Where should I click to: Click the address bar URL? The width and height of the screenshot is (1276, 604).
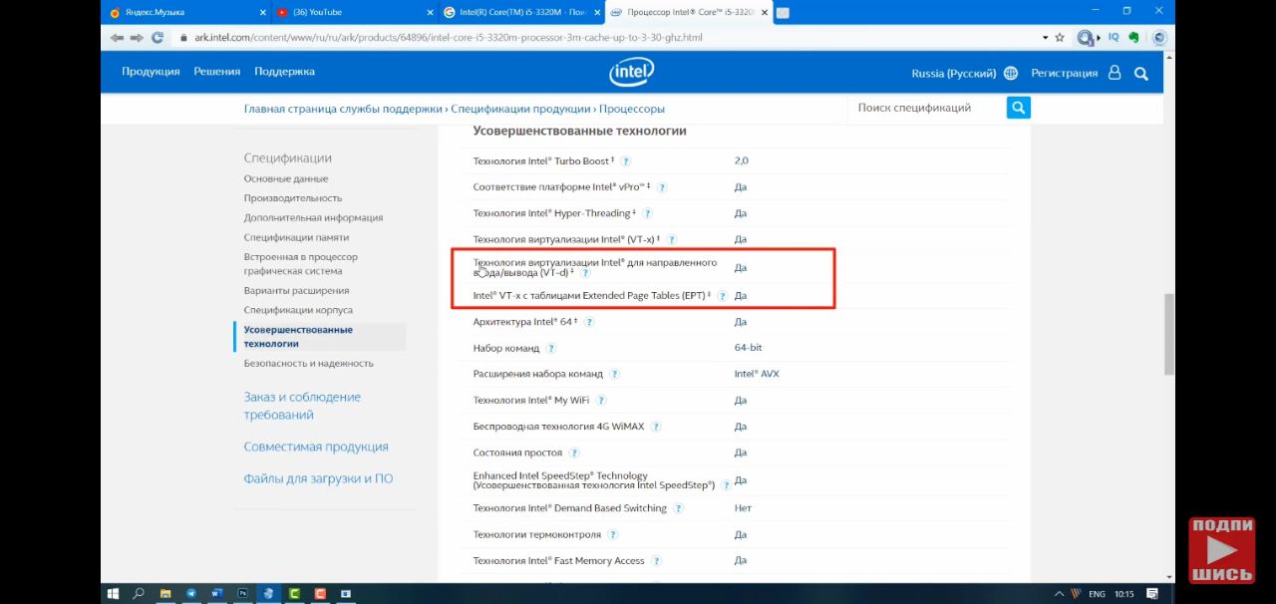point(449,38)
